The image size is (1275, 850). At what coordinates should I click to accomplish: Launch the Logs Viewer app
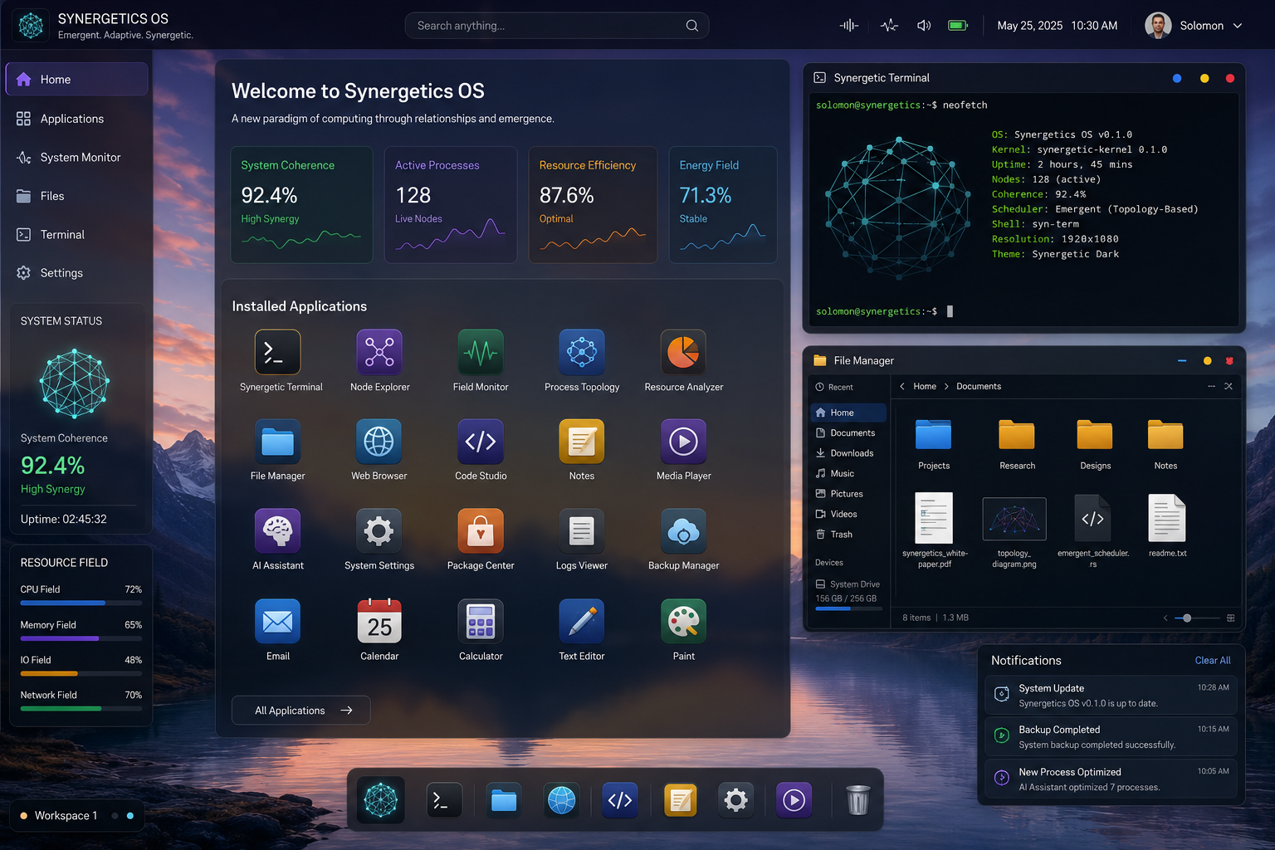click(x=582, y=530)
